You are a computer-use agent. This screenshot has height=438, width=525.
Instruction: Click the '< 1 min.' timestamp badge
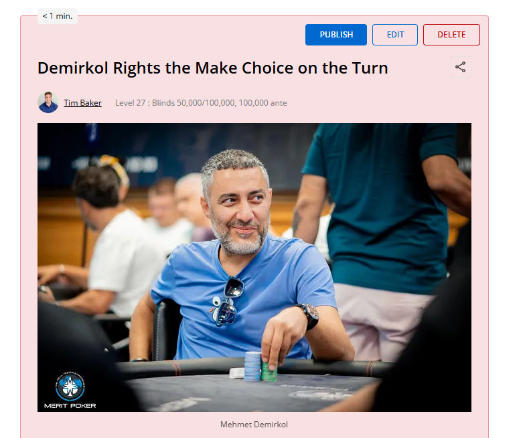pos(58,16)
